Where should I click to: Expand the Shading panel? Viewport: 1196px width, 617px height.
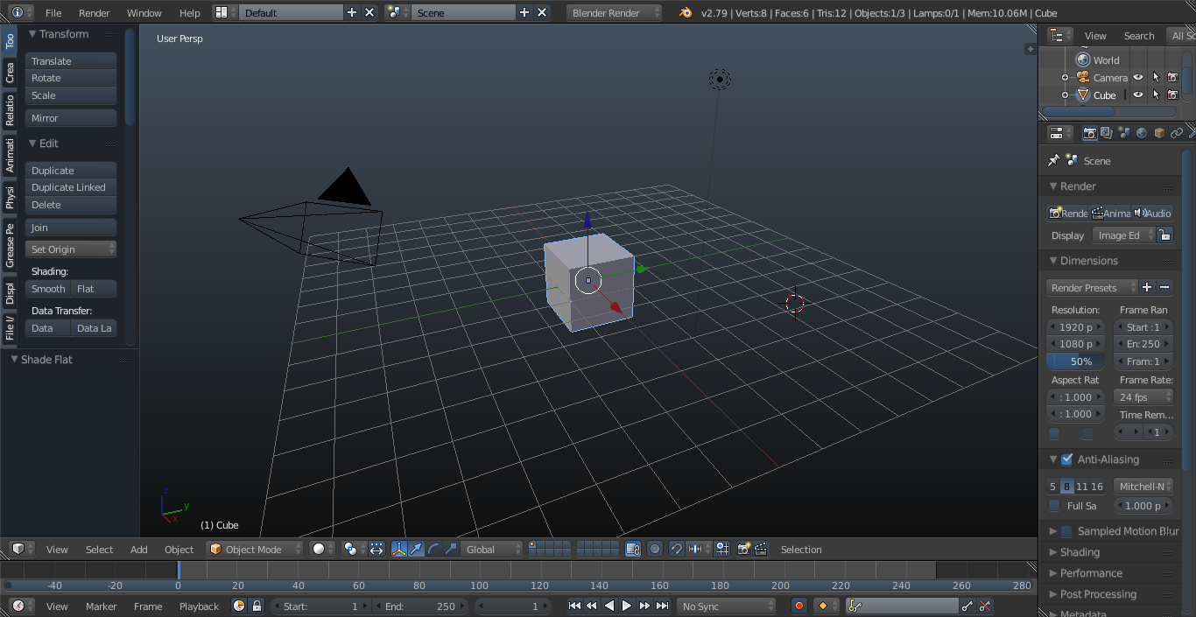click(1053, 552)
